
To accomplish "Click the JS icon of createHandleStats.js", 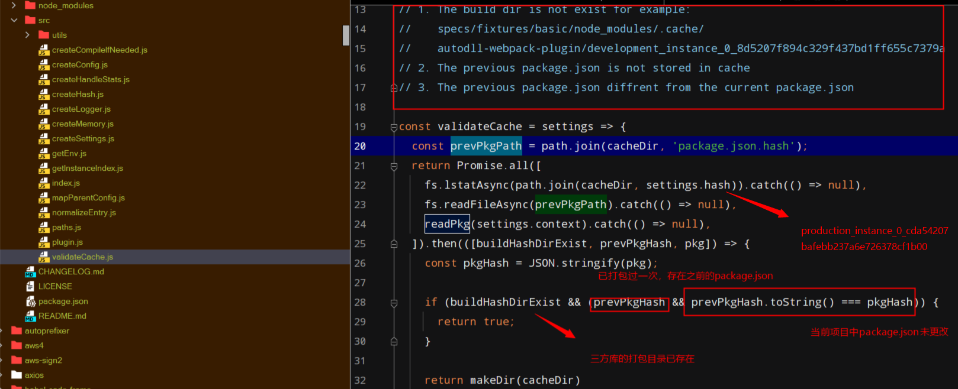I will (44, 79).
